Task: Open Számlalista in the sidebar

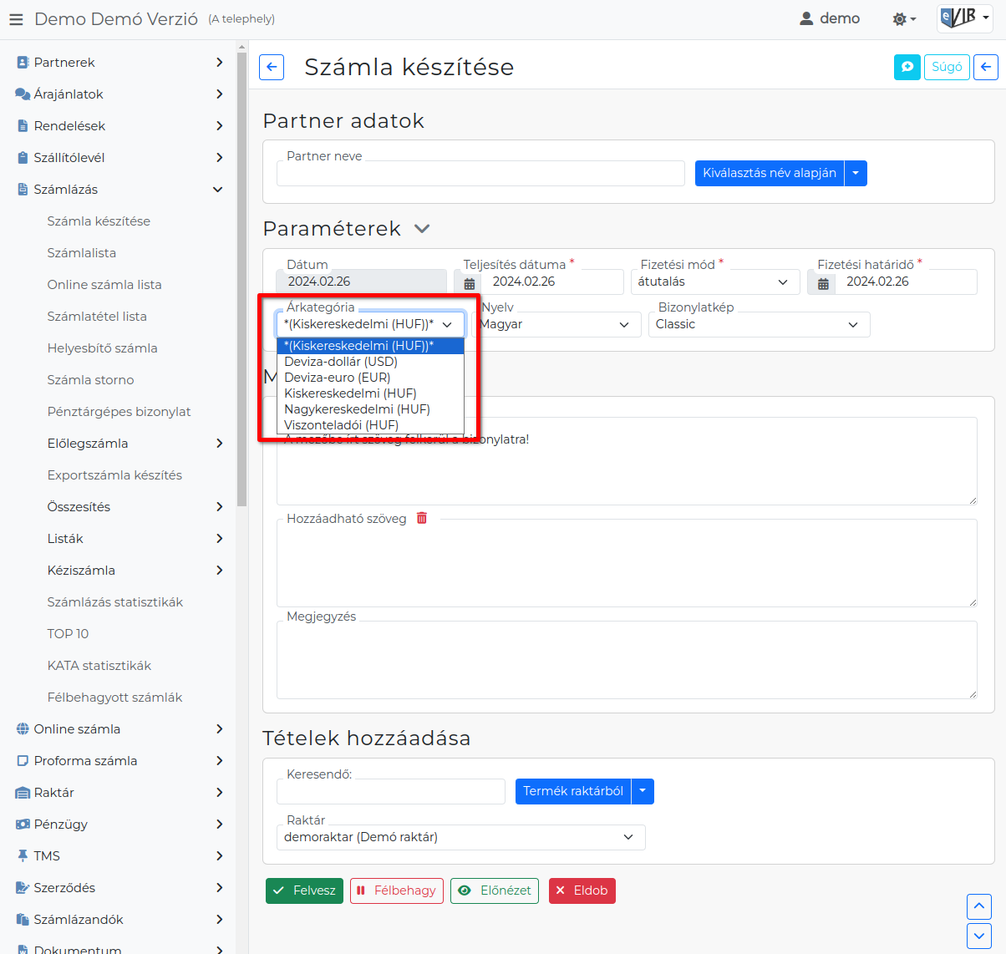Action: (x=82, y=253)
